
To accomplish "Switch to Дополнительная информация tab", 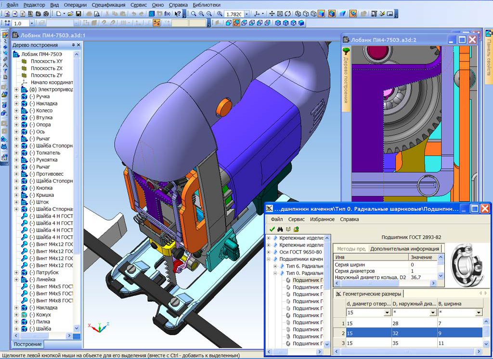I will [x=404, y=249].
